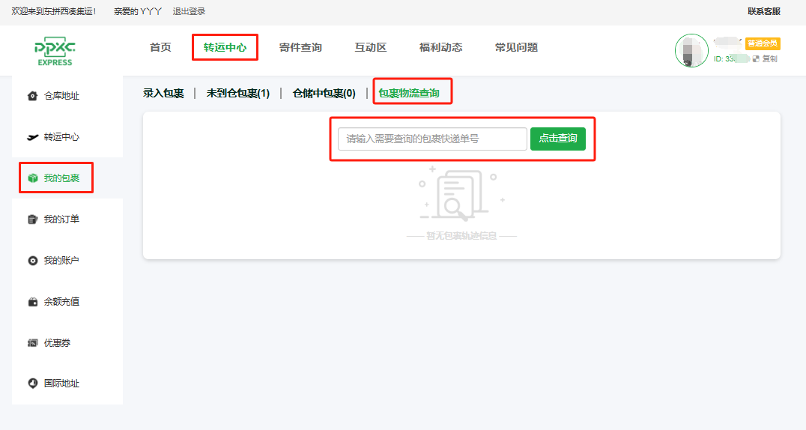The width and height of the screenshot is (806, 430).
Task: Select the 互动区 navigation item
Action: tap(371, 47)
